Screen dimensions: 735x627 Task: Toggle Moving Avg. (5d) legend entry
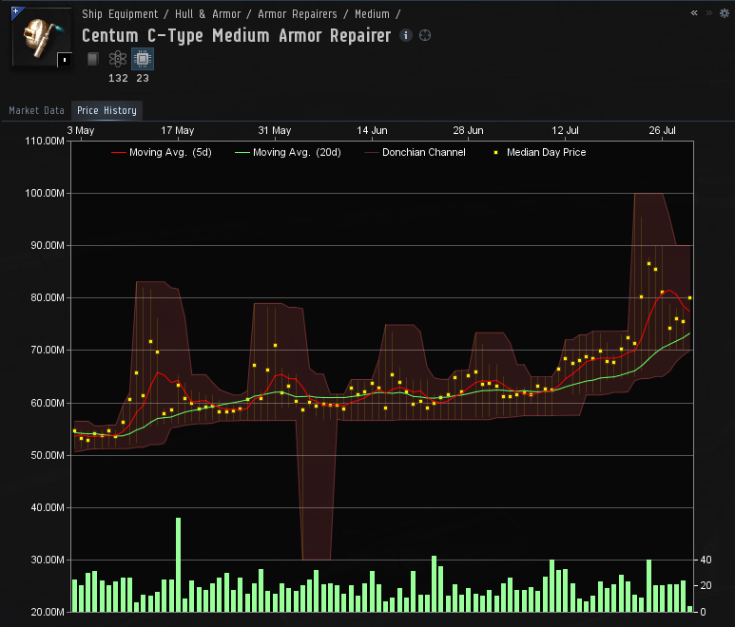[x=162, y=153]
